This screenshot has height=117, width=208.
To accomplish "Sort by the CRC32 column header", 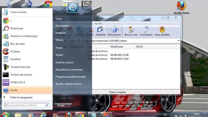I will pyautogui.click(x=139, y=47).
